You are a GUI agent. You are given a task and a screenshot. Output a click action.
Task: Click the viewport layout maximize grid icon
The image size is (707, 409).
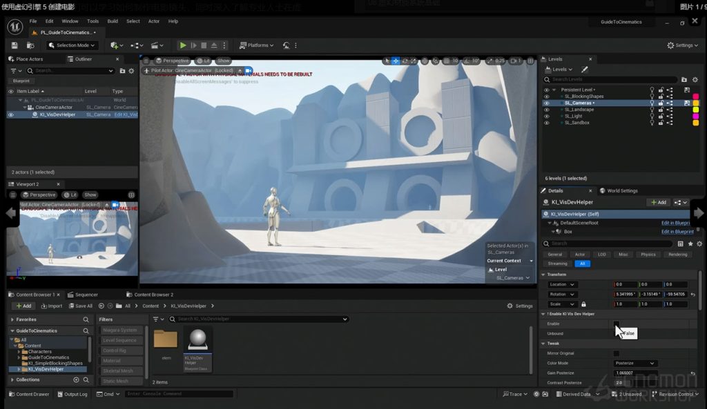[531, 61]
